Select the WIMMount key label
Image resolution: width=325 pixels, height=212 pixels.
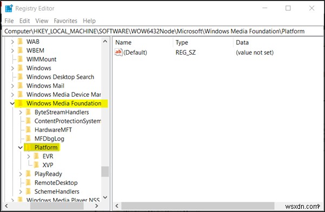coord(42,59)
